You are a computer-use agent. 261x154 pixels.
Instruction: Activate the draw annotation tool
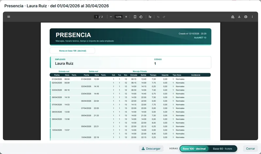point(150,17)
